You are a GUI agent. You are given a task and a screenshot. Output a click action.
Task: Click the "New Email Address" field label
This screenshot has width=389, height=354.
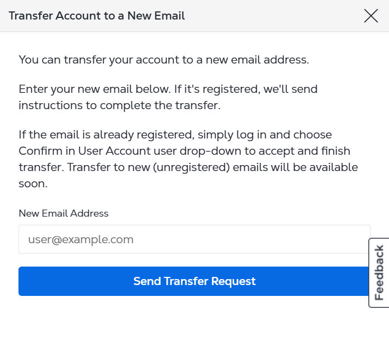pyautogui.click(x=64, y=213)
